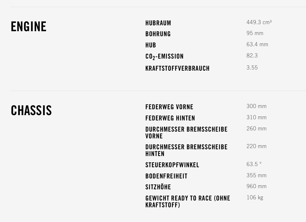The height and width of the screenshot is (222, 306).
Task: Select the BODENFREIHEIT label
Action: click(166, 176)
